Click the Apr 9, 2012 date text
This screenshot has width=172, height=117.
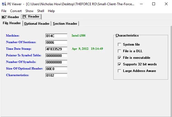coord(80,49)
